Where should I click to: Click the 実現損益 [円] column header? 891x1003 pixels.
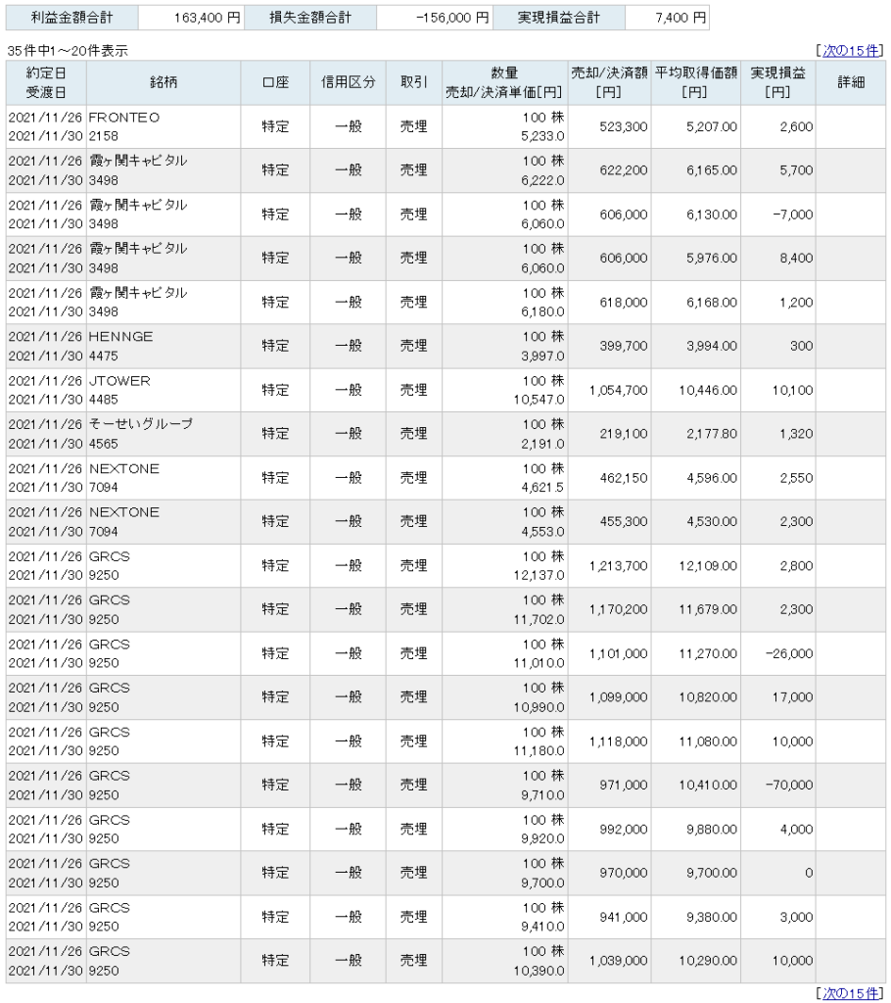[777, 83]
